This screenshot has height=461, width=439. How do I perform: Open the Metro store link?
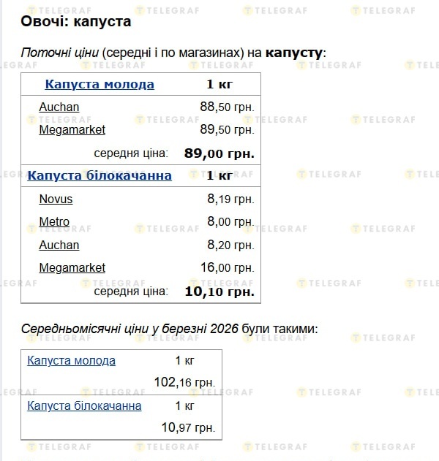54,221
